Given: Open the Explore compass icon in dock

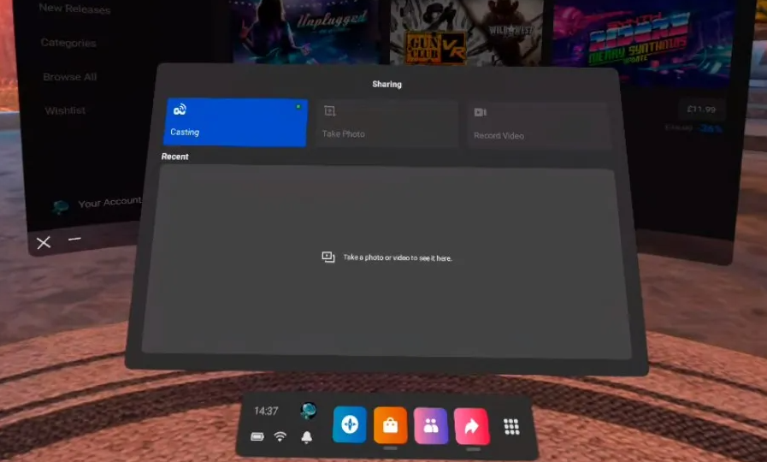Looking at the screenshot, I should pyautogui.click(x=349, y=425).
